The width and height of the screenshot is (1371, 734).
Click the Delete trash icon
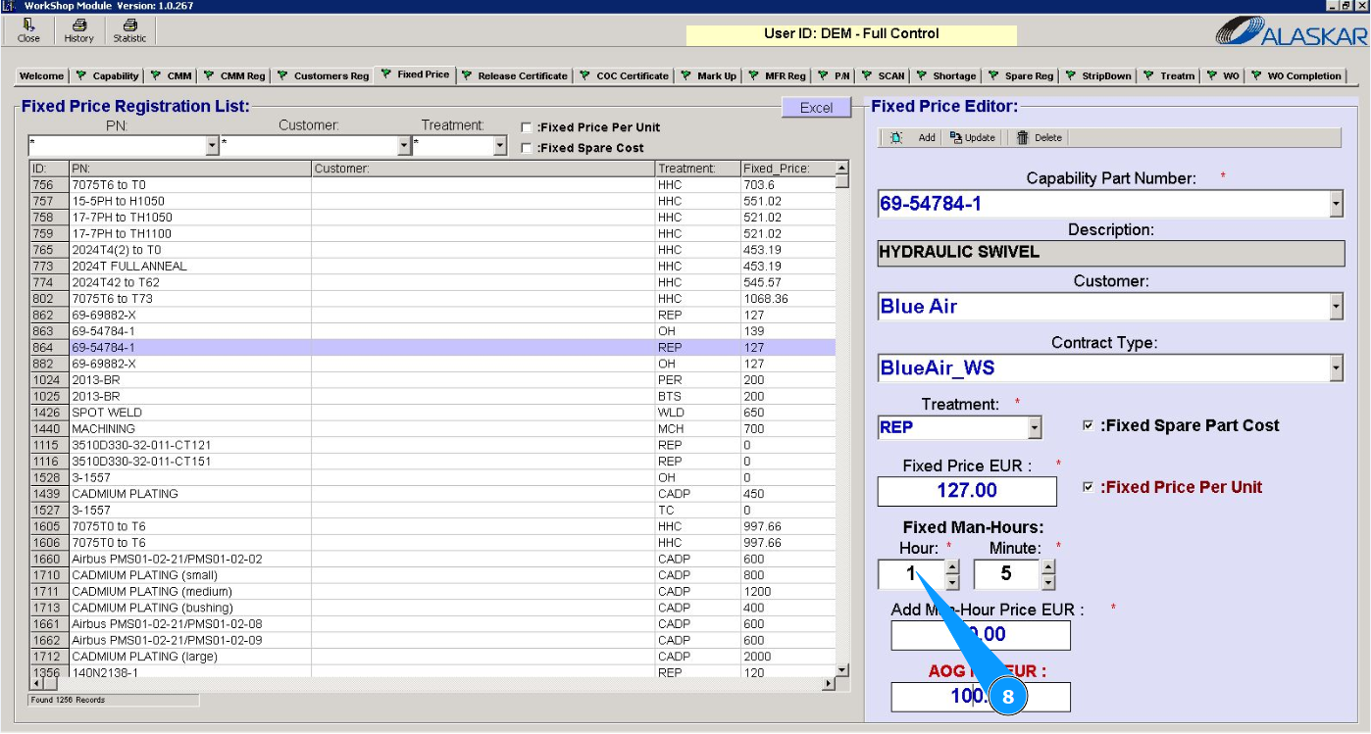point(1023,138)
